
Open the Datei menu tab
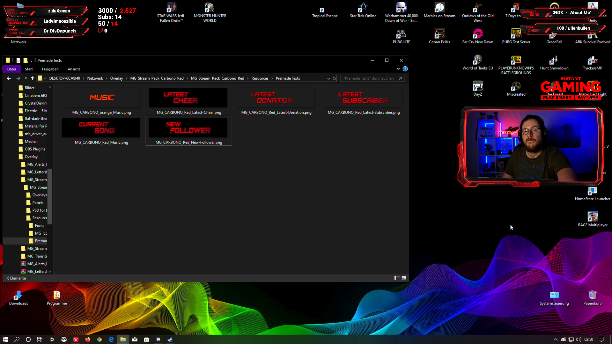(11, 69)
